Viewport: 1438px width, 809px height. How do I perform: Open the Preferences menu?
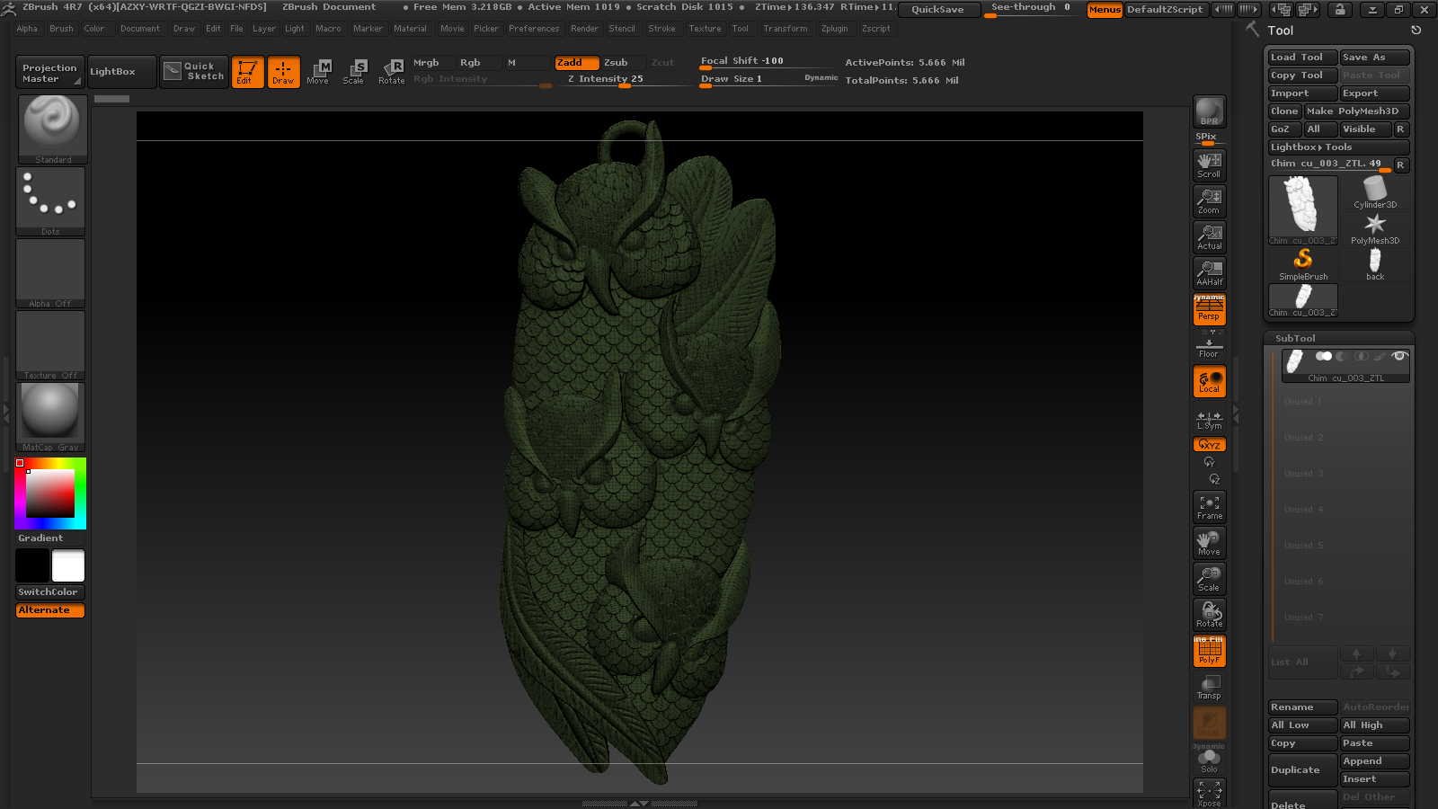point(534,29)
